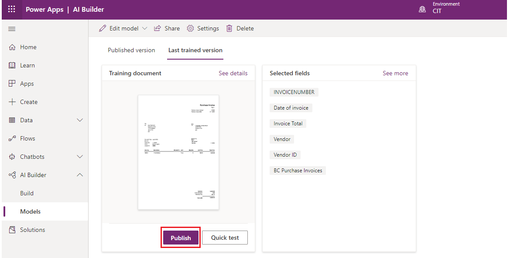This screenshot has width=517, height=258.
Task: Click the Training document heading
Action: click(x=135, y=73)
